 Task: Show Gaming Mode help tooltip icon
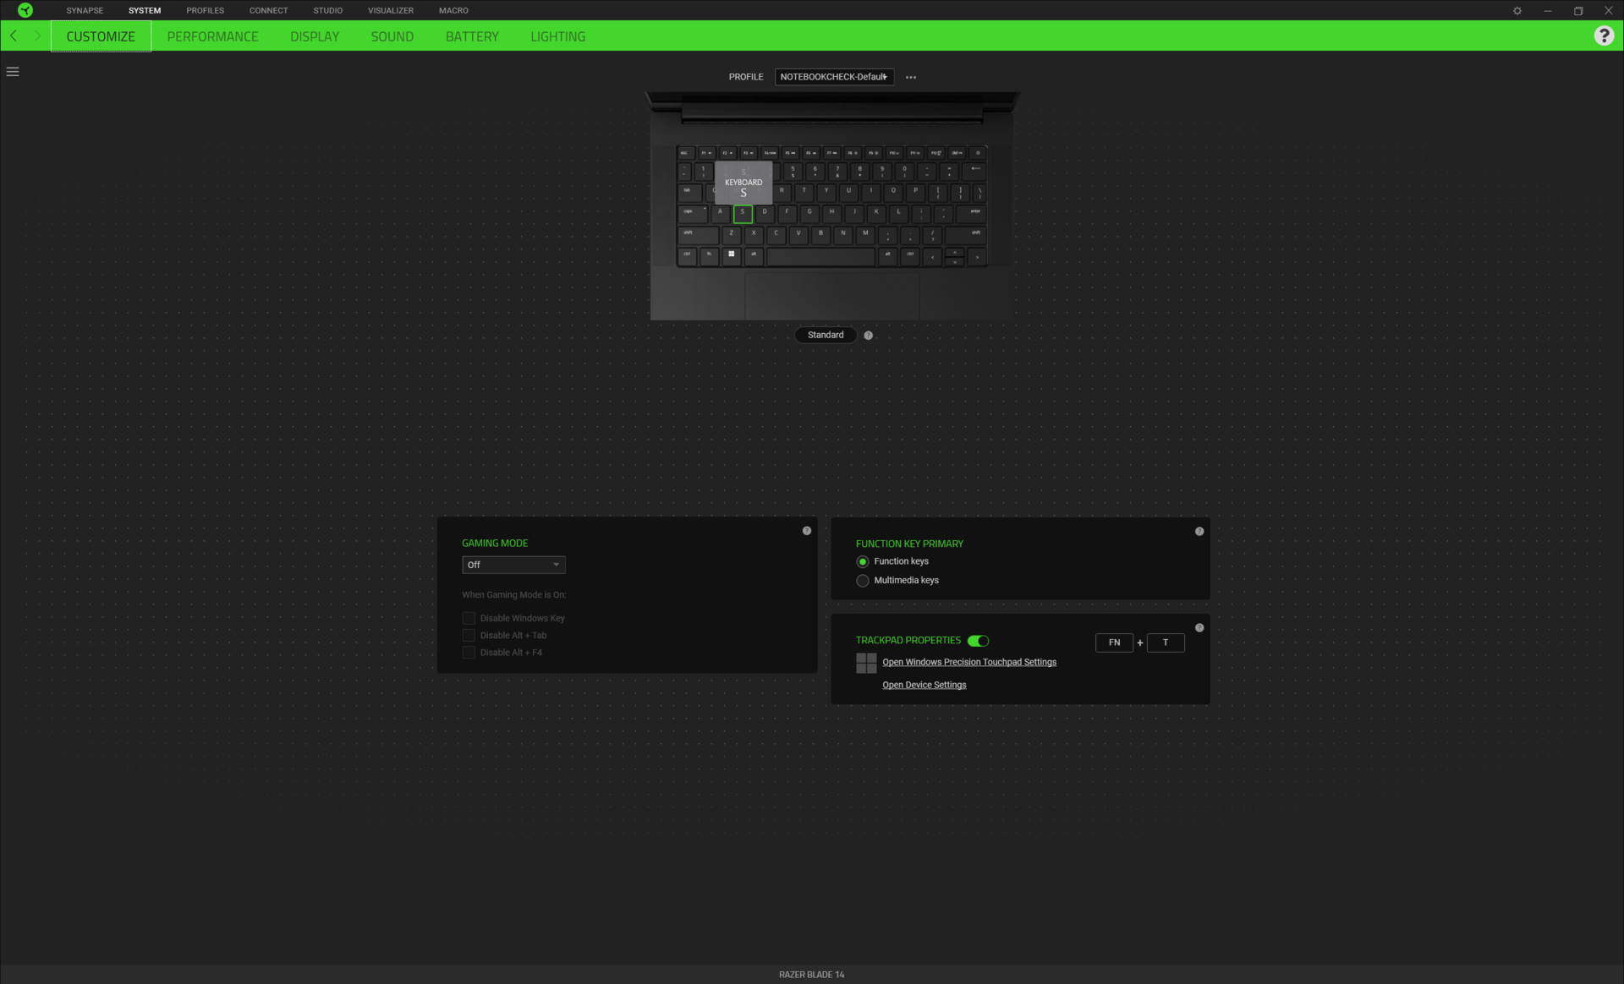(x=807, y=531)
